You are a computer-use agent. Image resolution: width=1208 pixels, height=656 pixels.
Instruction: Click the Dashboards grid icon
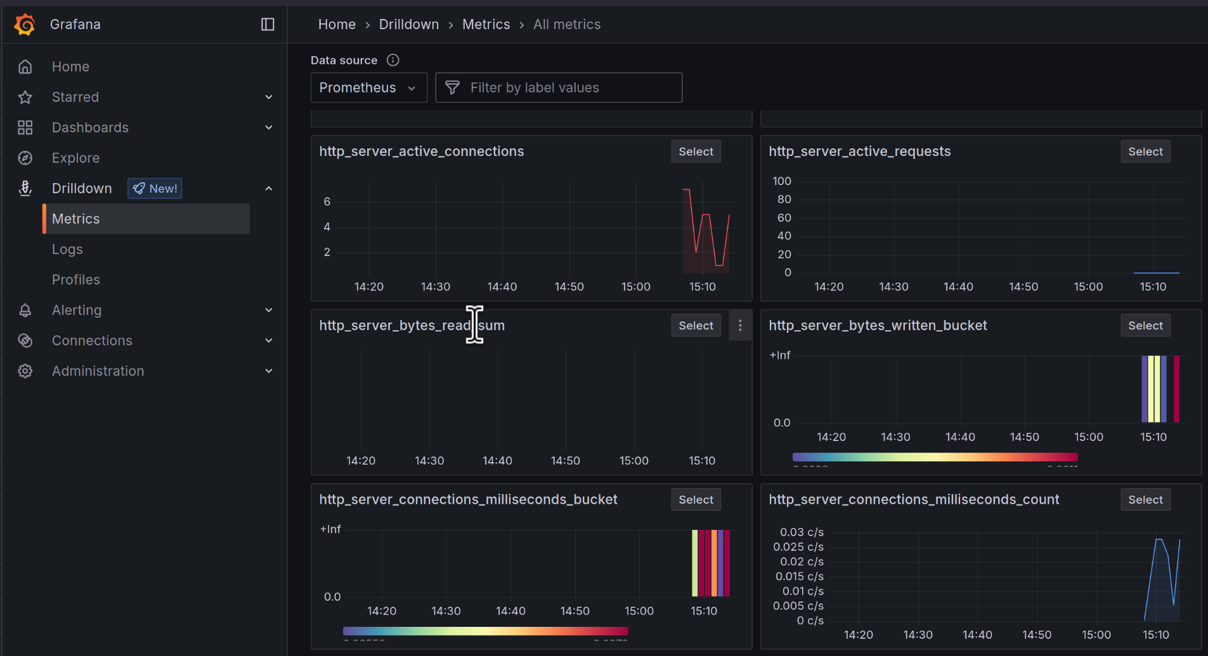pos(25,127)
